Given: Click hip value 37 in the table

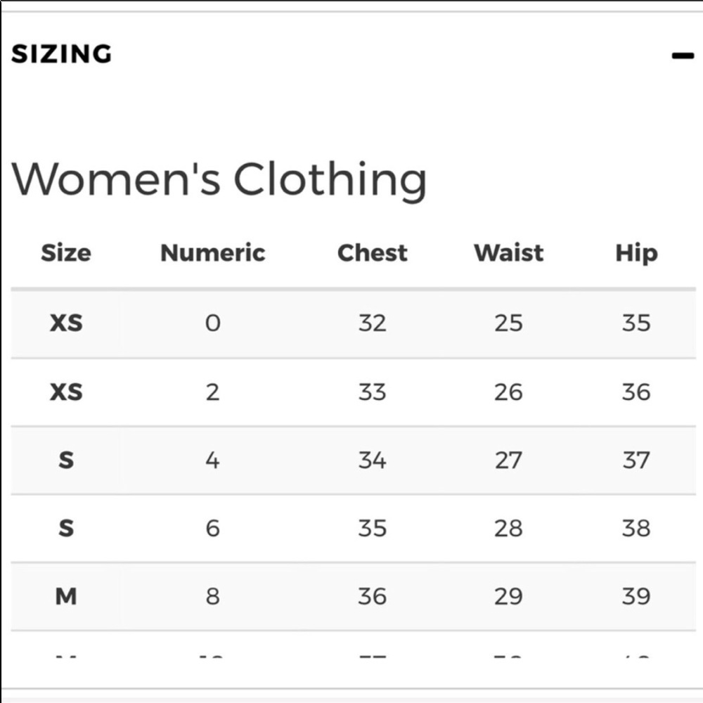Looking at the screenshot, I should click(636, 460).
